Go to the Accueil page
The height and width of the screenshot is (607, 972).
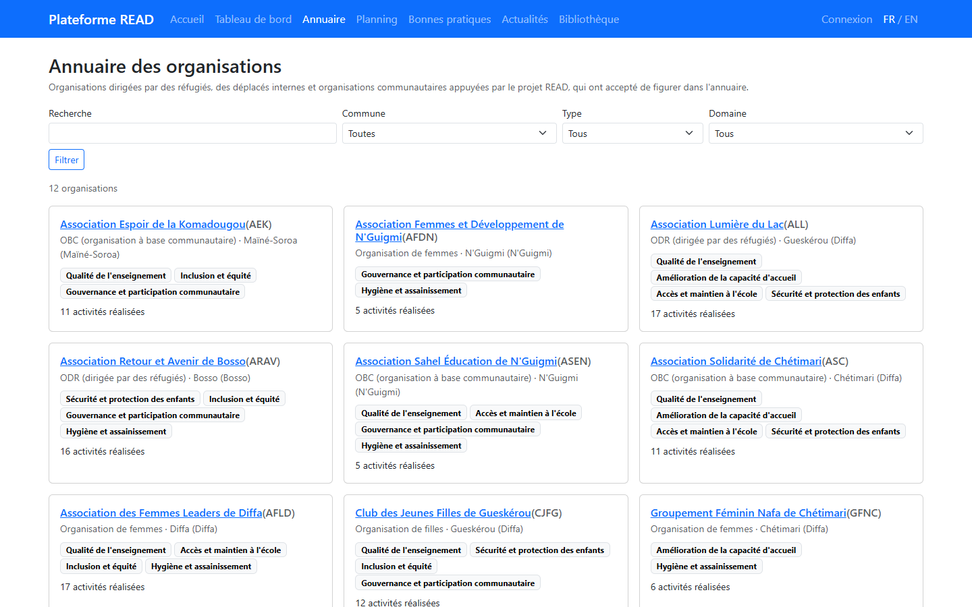pos(187,19)
